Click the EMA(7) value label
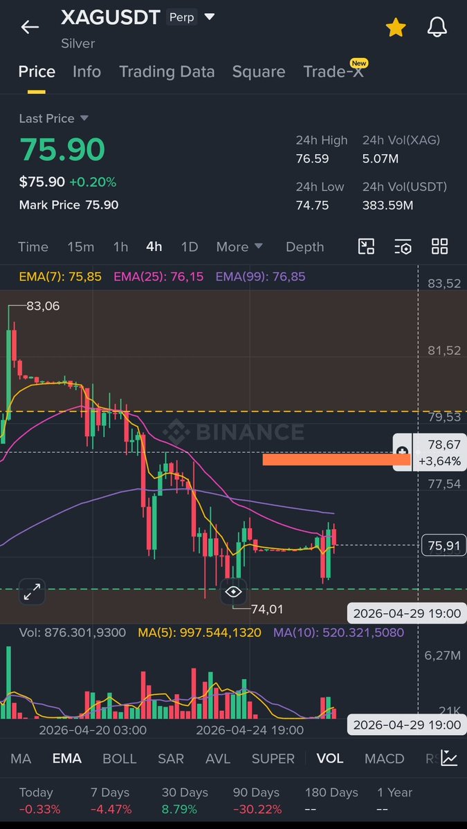This screenshot has width=467, height=829. [60, 277]
